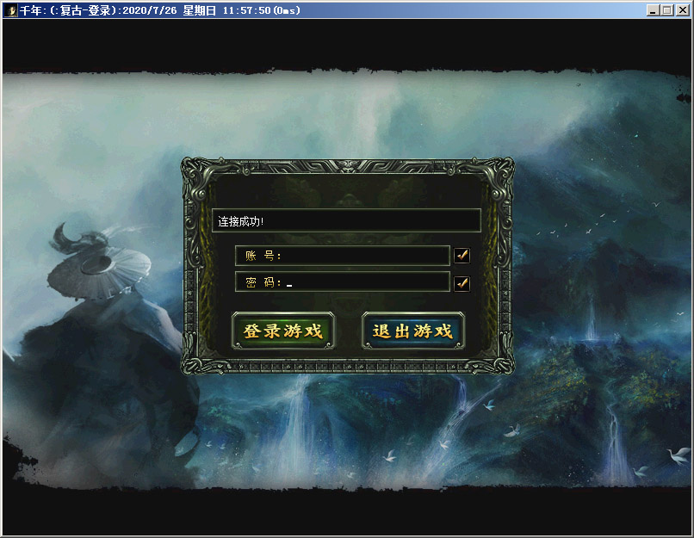Viewport: 694px width, 538px height.
Task: Toggle the checkbox beside the 密码 field
Action: pos(462,282)
